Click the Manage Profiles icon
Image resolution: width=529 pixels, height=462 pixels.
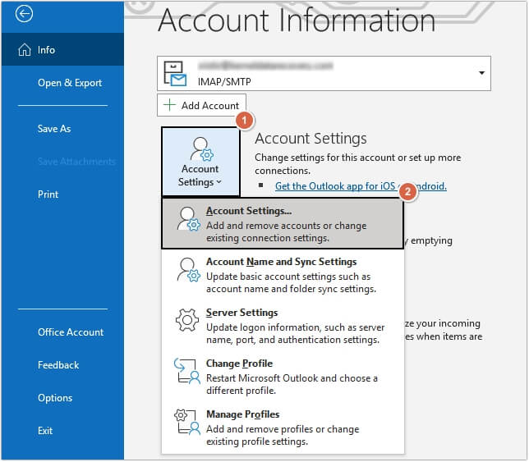pos(187,423)
